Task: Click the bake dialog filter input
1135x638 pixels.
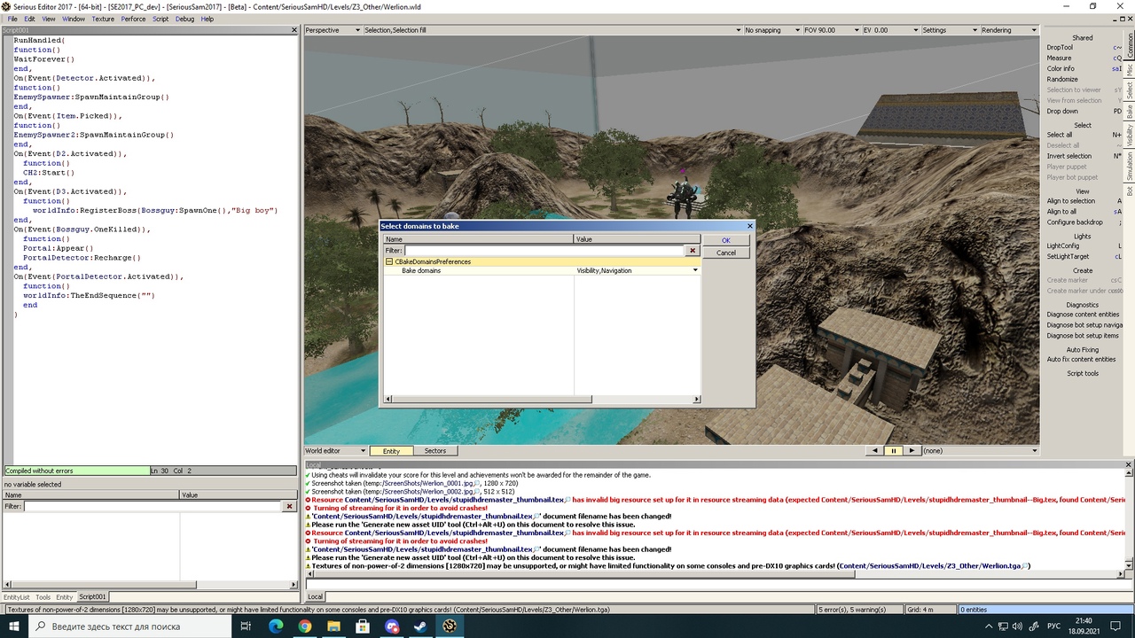Action: (x=545, y=251)
